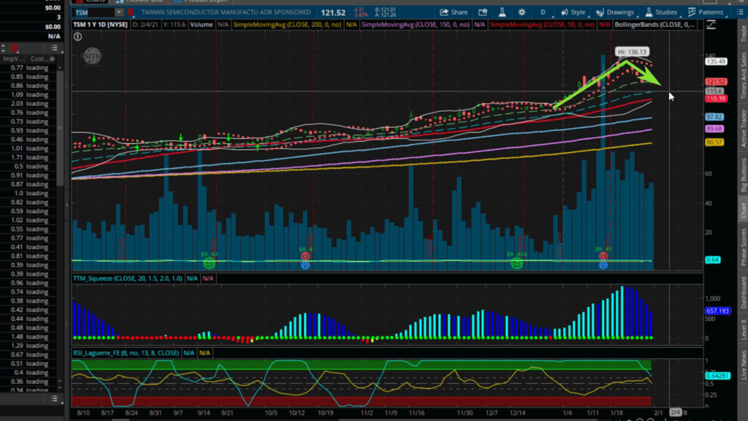Open the Patterns menu
Screen dimensions: 748x421
[x=706, y=12]
